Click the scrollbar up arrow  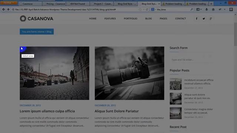pyautogui.click(x=236, y=15)
